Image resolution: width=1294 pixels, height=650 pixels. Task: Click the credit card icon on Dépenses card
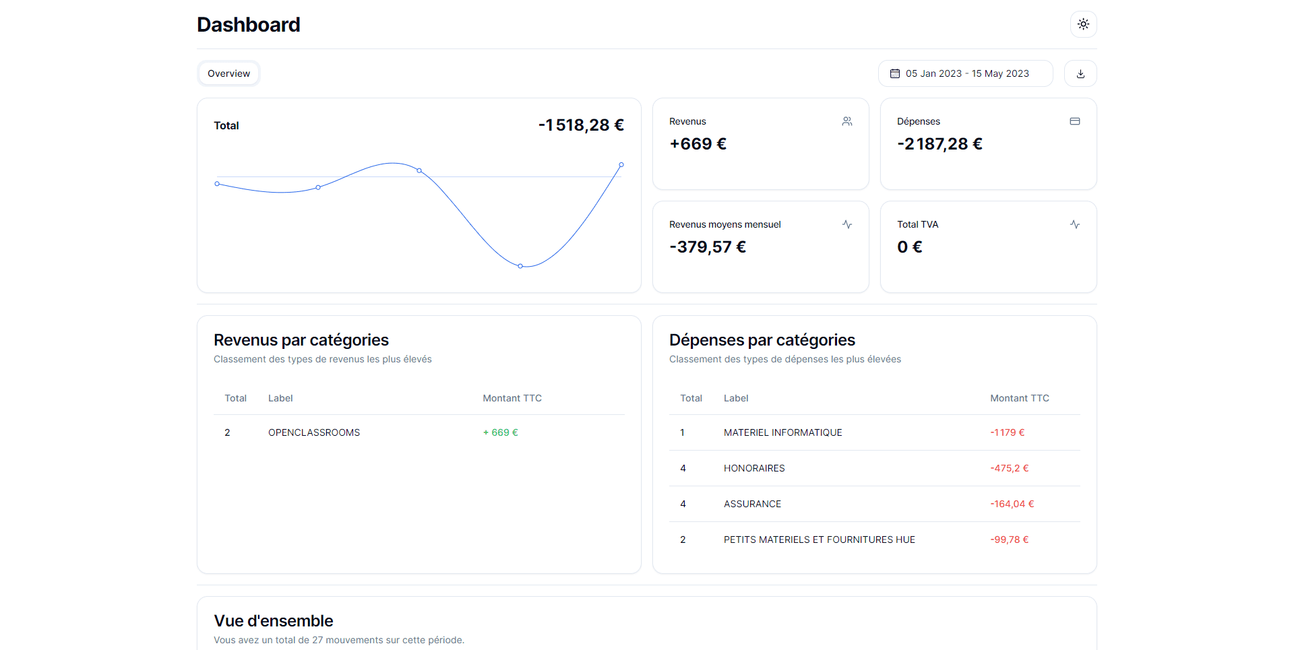point(1075,121)
